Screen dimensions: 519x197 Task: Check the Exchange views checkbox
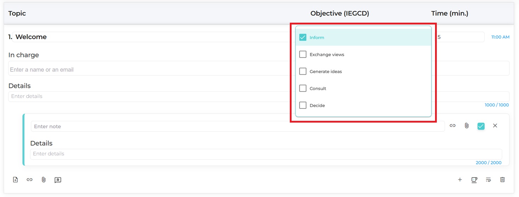(x=303, y=55)
